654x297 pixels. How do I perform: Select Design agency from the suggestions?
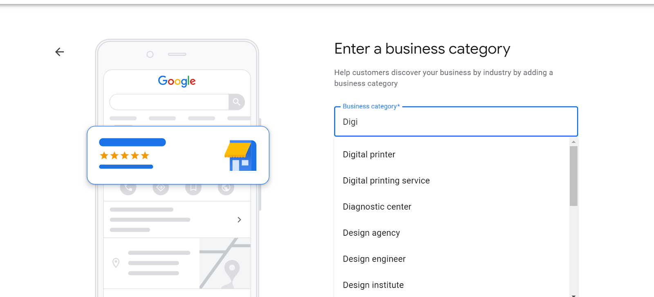(371, 232)
